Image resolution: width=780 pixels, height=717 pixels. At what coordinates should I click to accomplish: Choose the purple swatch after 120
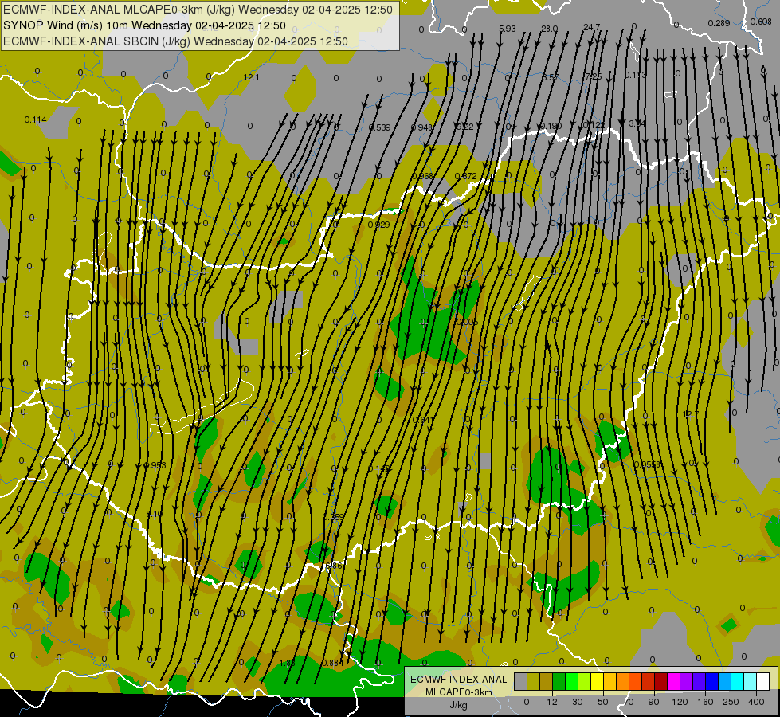pos(686,682)
